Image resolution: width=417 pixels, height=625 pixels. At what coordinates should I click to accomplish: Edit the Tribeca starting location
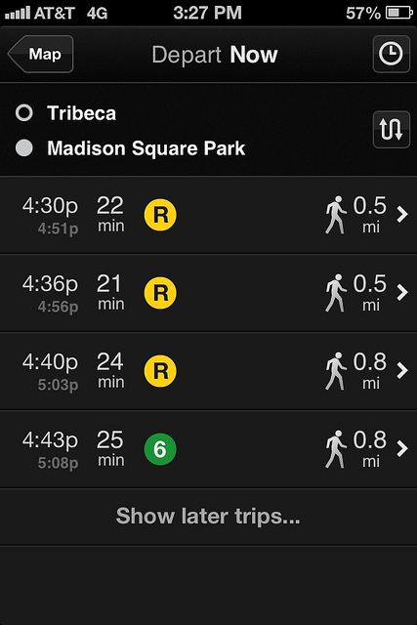pos(82,113)
